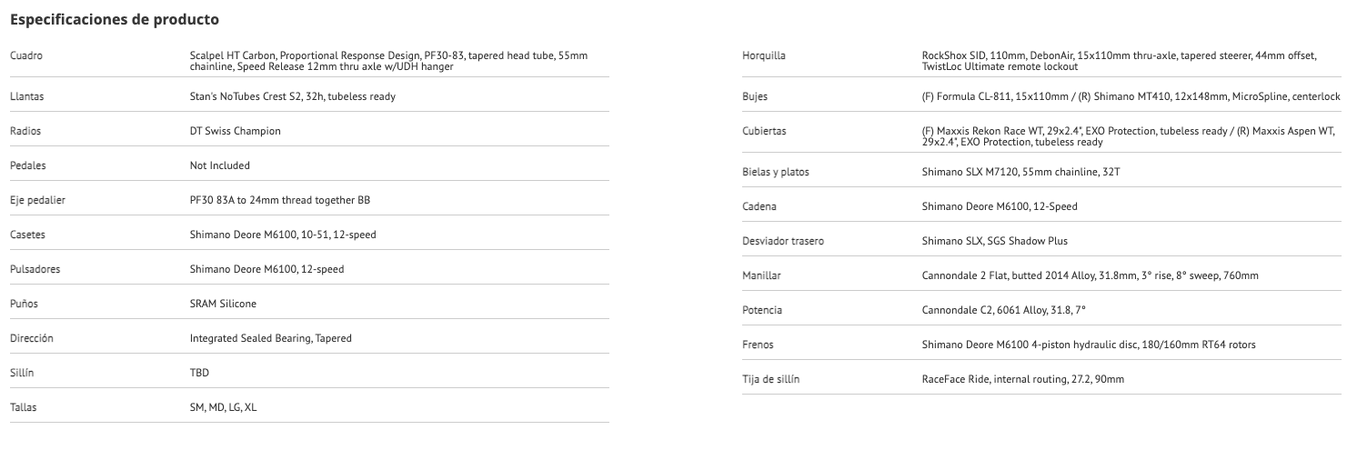Viewport: 1357px width, 450px height.
Task: Click the Bujes label
Action: click(756, 96)
